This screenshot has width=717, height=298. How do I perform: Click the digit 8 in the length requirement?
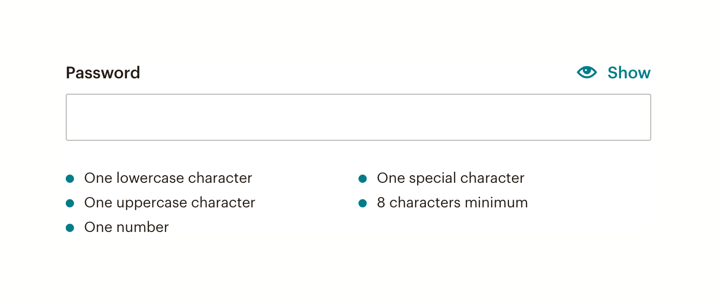(381, 203)
